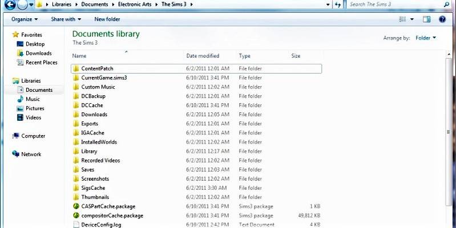Screen dimensions: 456x228
Task: Select the 49,812 KB size cell
Action: pos(309,216)
